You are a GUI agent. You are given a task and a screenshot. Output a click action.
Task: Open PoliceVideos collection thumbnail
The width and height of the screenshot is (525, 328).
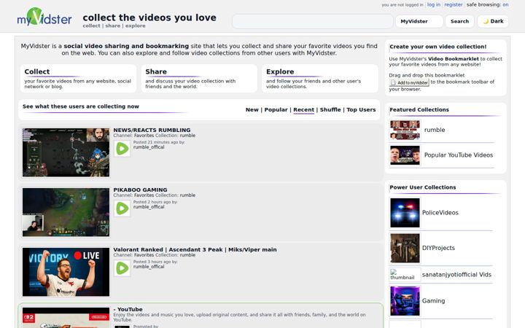pyautogui.click(x=405, y=213)
